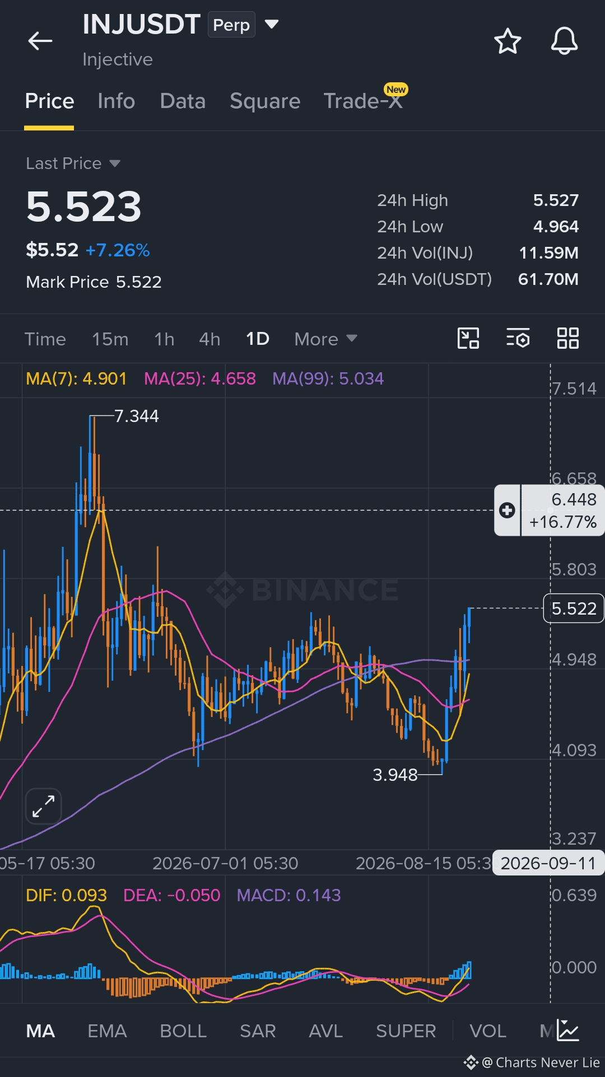Select the AVL indicator
Image resolution: width=605 pixels, height=1077 pixels.
[x=325, y=1031]
